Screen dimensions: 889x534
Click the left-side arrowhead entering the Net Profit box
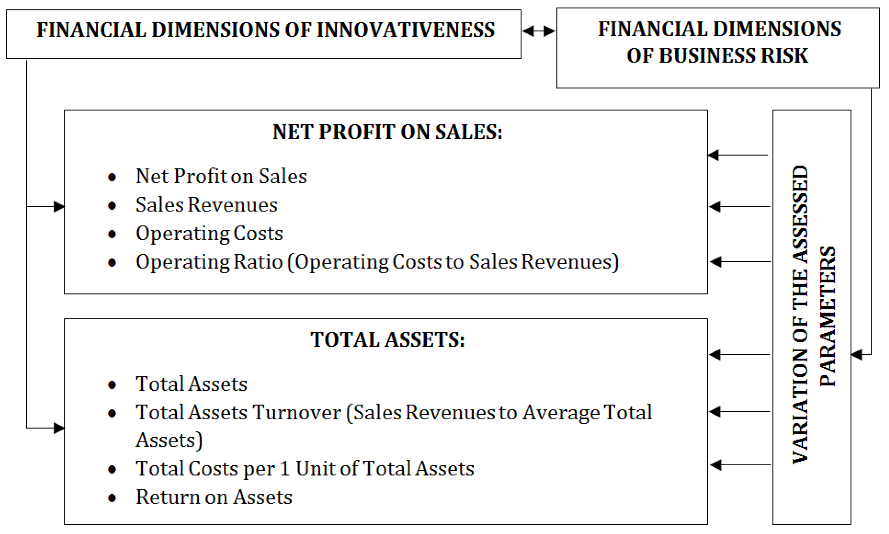pos(59,207)
